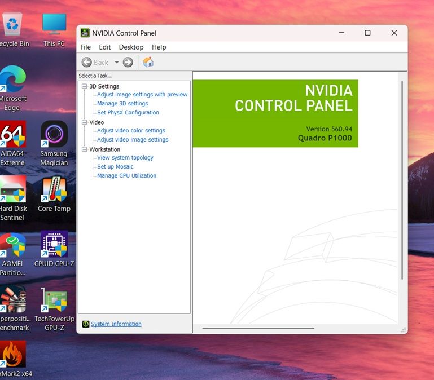Click the window resize grip corner
Viewport: 434px width, 380px height.
tap(404, 330)
